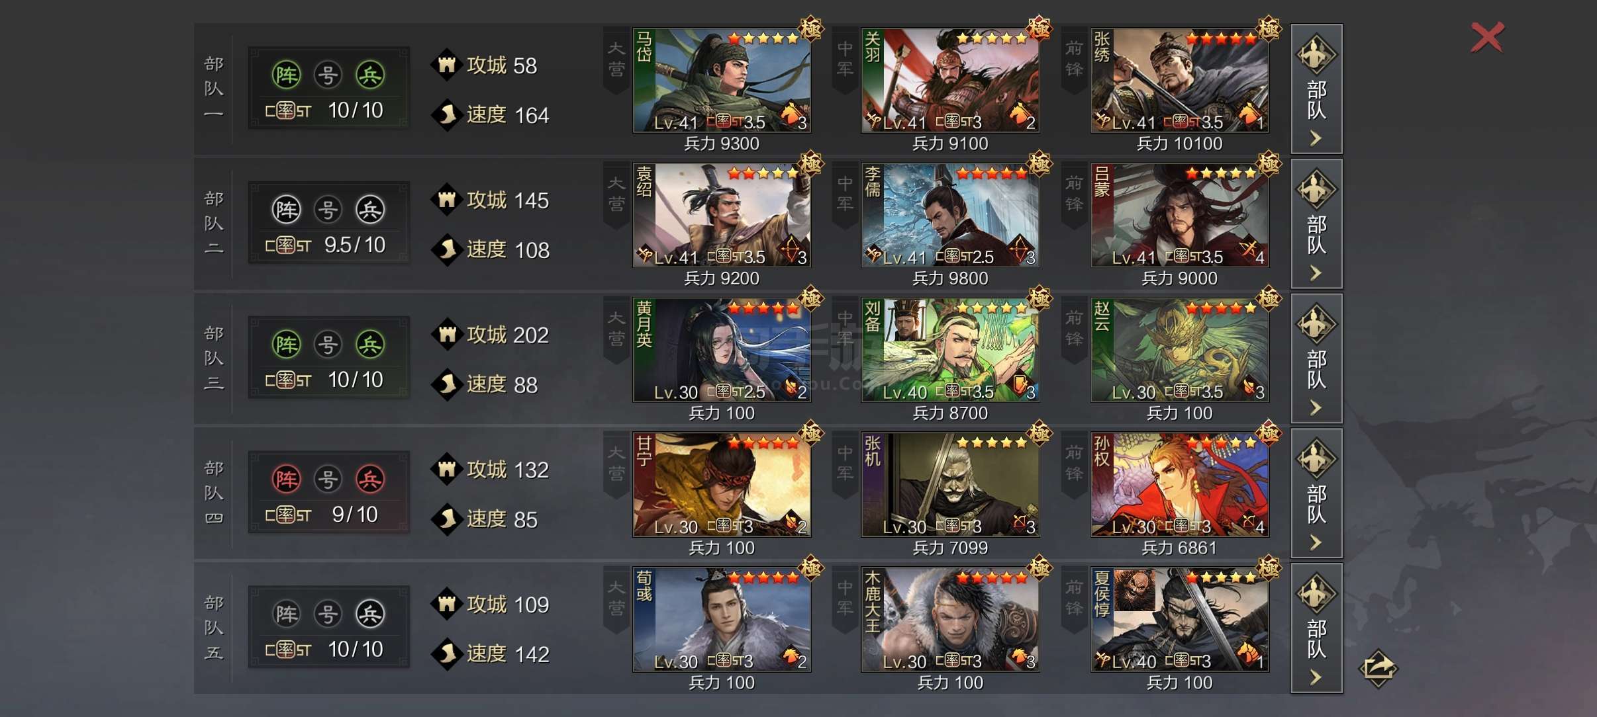Close the troop overview with the red X
The image size is (1597, 717).
(1487, 37)
